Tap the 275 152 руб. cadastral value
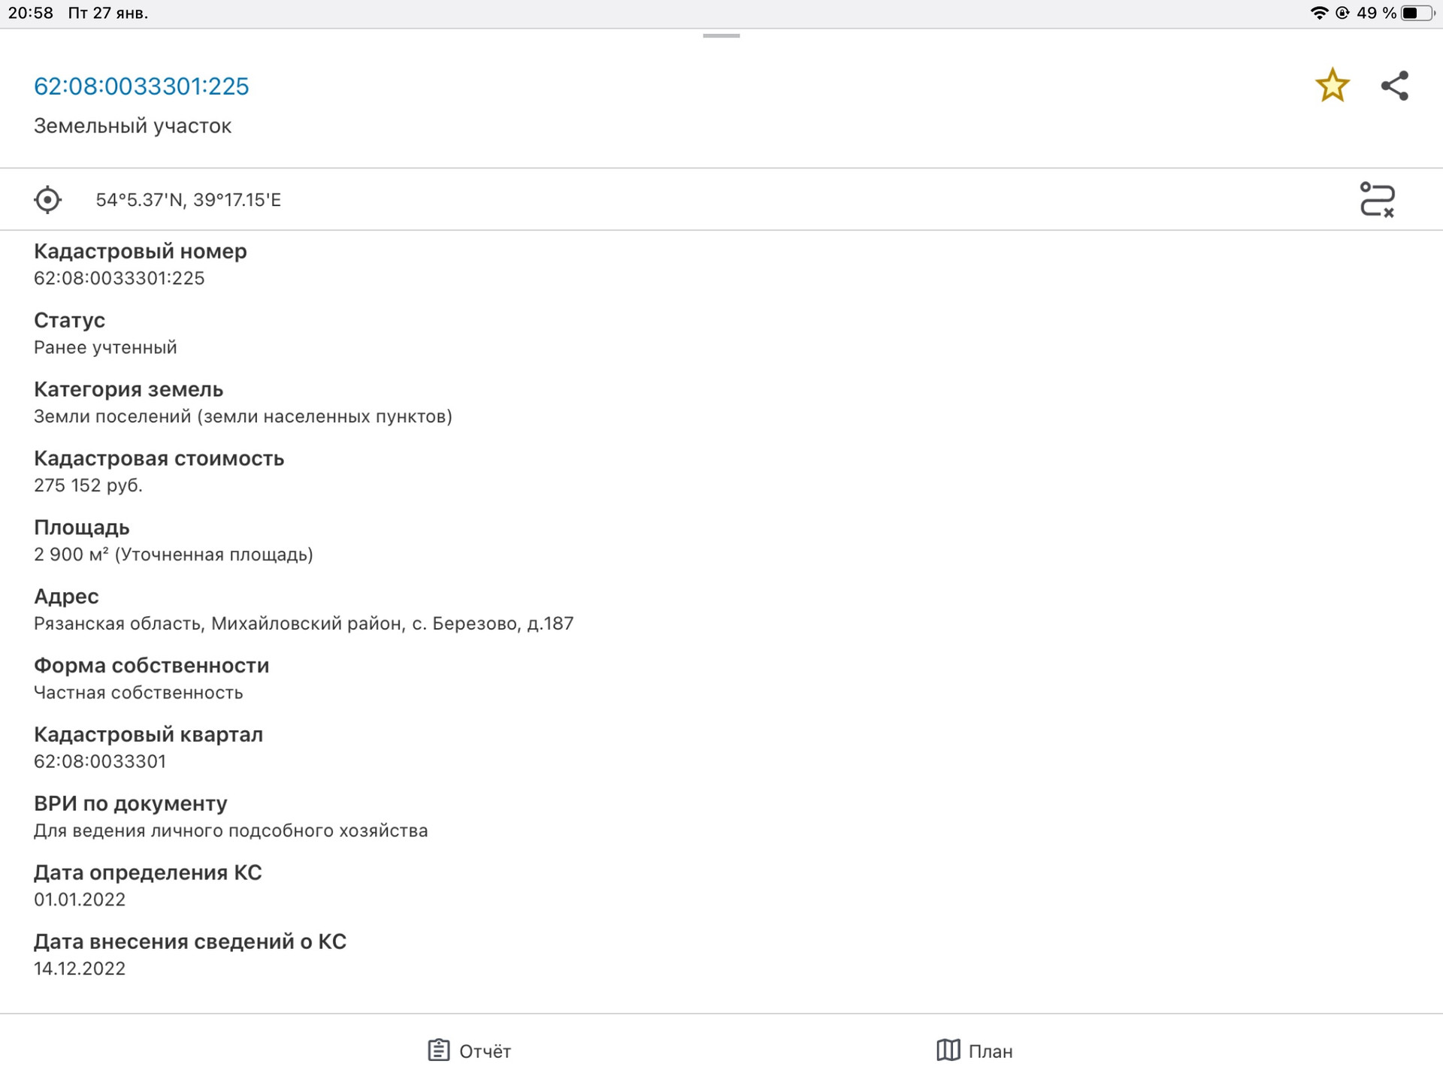This screenshot has width=1443, height=1082. pos(88,485)
